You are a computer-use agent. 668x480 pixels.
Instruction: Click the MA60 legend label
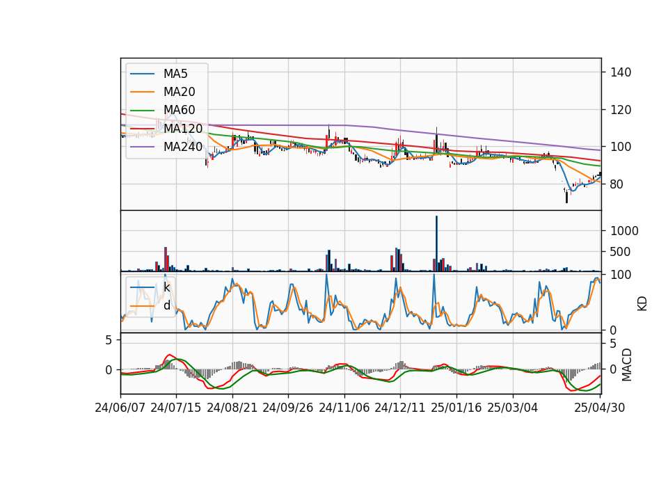(x=179, y=111)
